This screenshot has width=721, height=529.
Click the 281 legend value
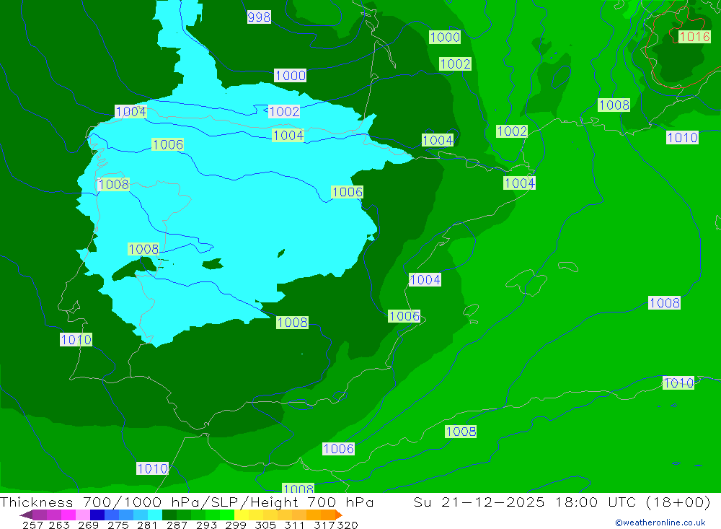(x=147, y=525)
